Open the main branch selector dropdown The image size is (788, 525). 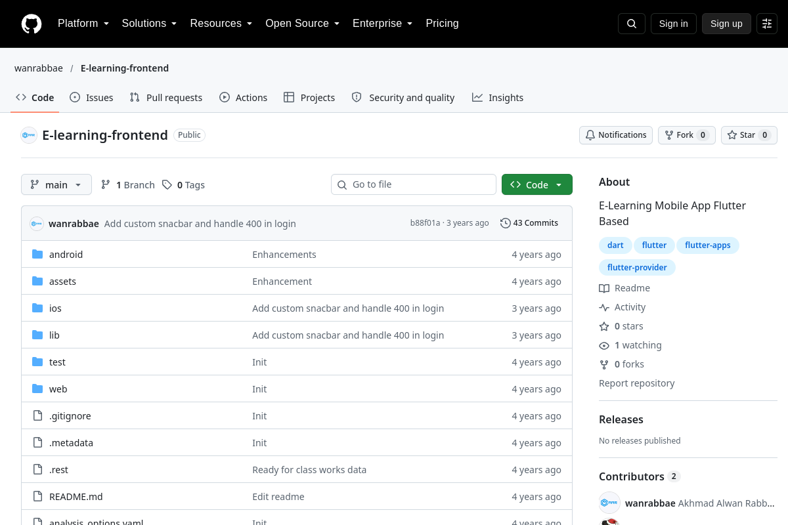[x=56, y=185]
